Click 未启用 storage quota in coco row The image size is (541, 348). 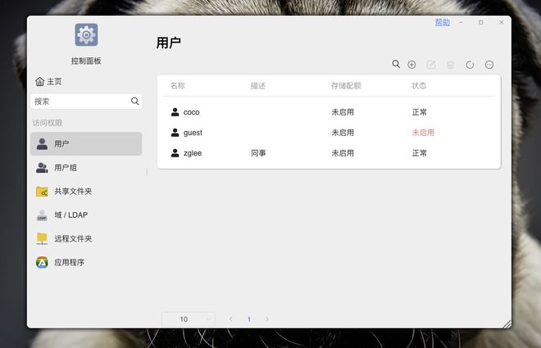coord(343,112)
